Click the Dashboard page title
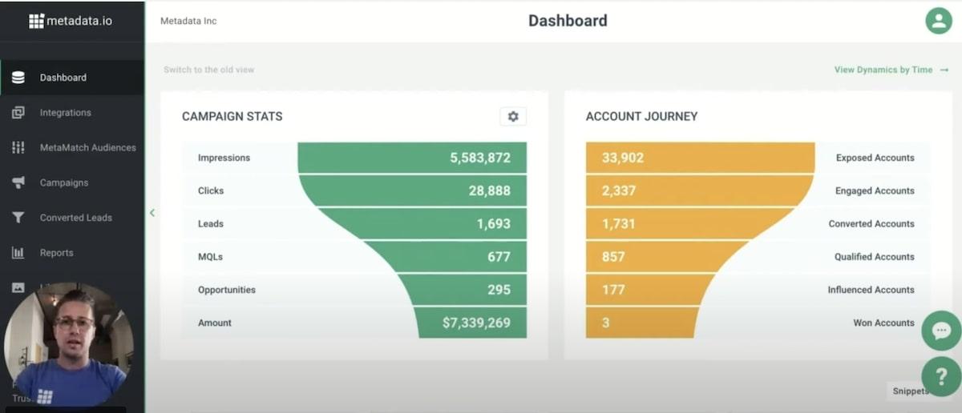962x413 pixels. pyautogui.click(x=568, y=21)
